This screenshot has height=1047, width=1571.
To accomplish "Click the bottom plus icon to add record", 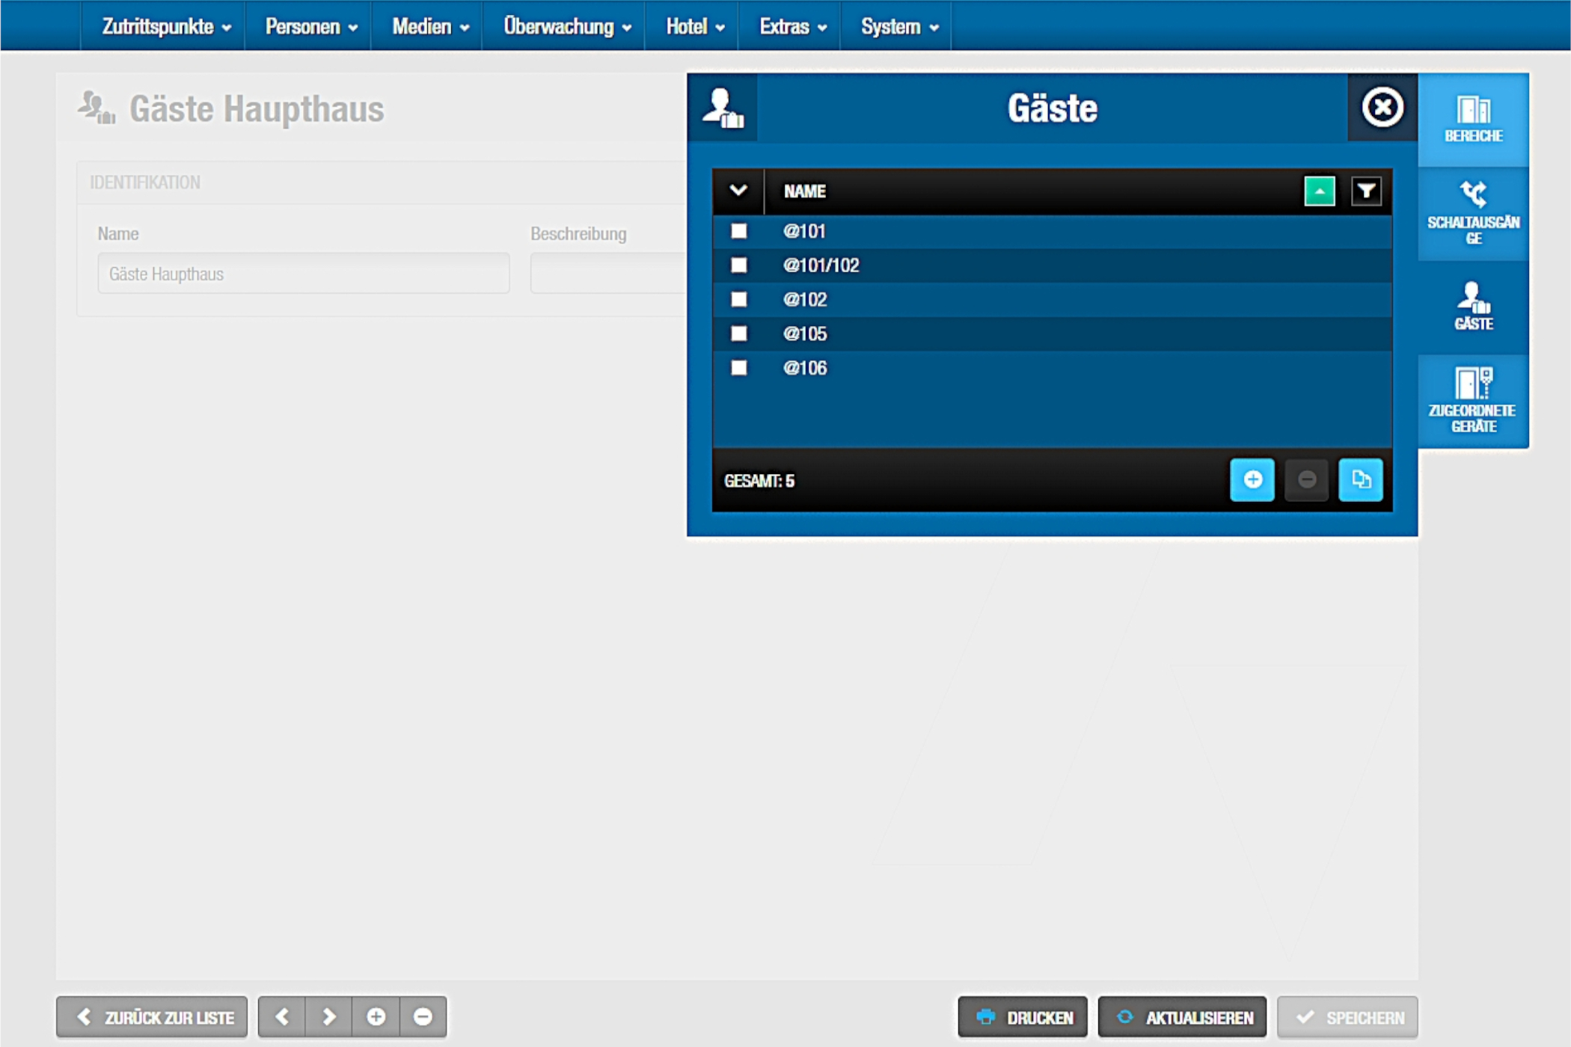I will point(376,1017).
